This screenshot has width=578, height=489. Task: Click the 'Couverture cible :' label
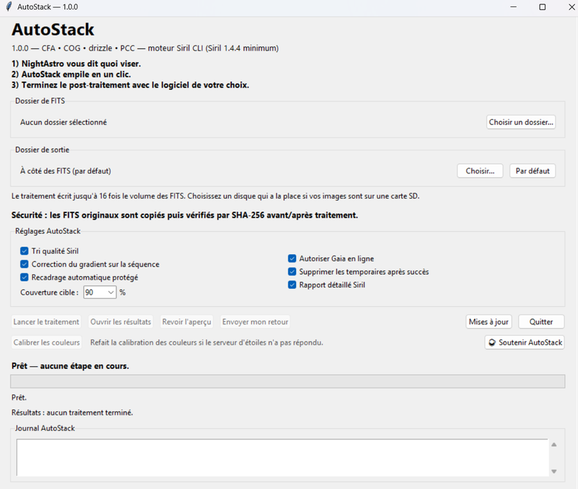49,293
